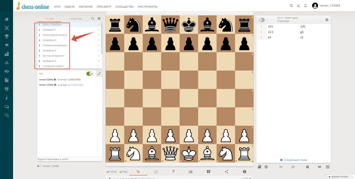Viewport: 355px width, 179px height.
Task: Click the options circle for 'отходный гамбит'
Action: click(x=99, y=66)
